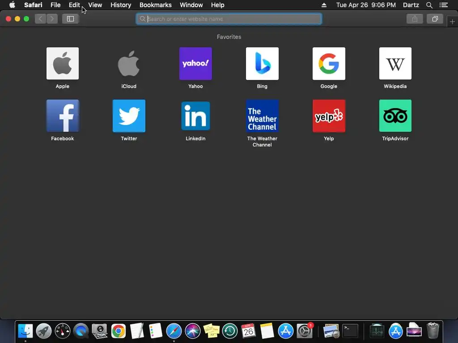Viewport: 458px width, 343px height.
Task: Toggle the Safari sidebar button
Action: [x=70, y=19]
